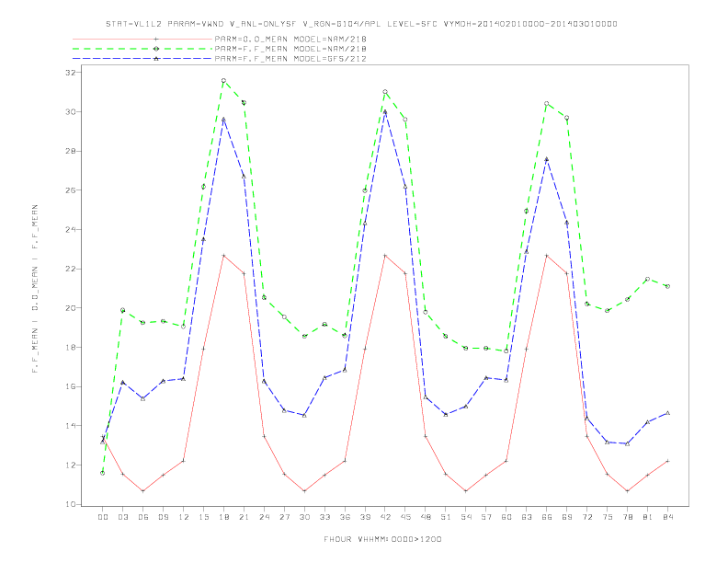Click x-axis forecast hour label 78
728x563 pixels.
[x=627, y=517]
